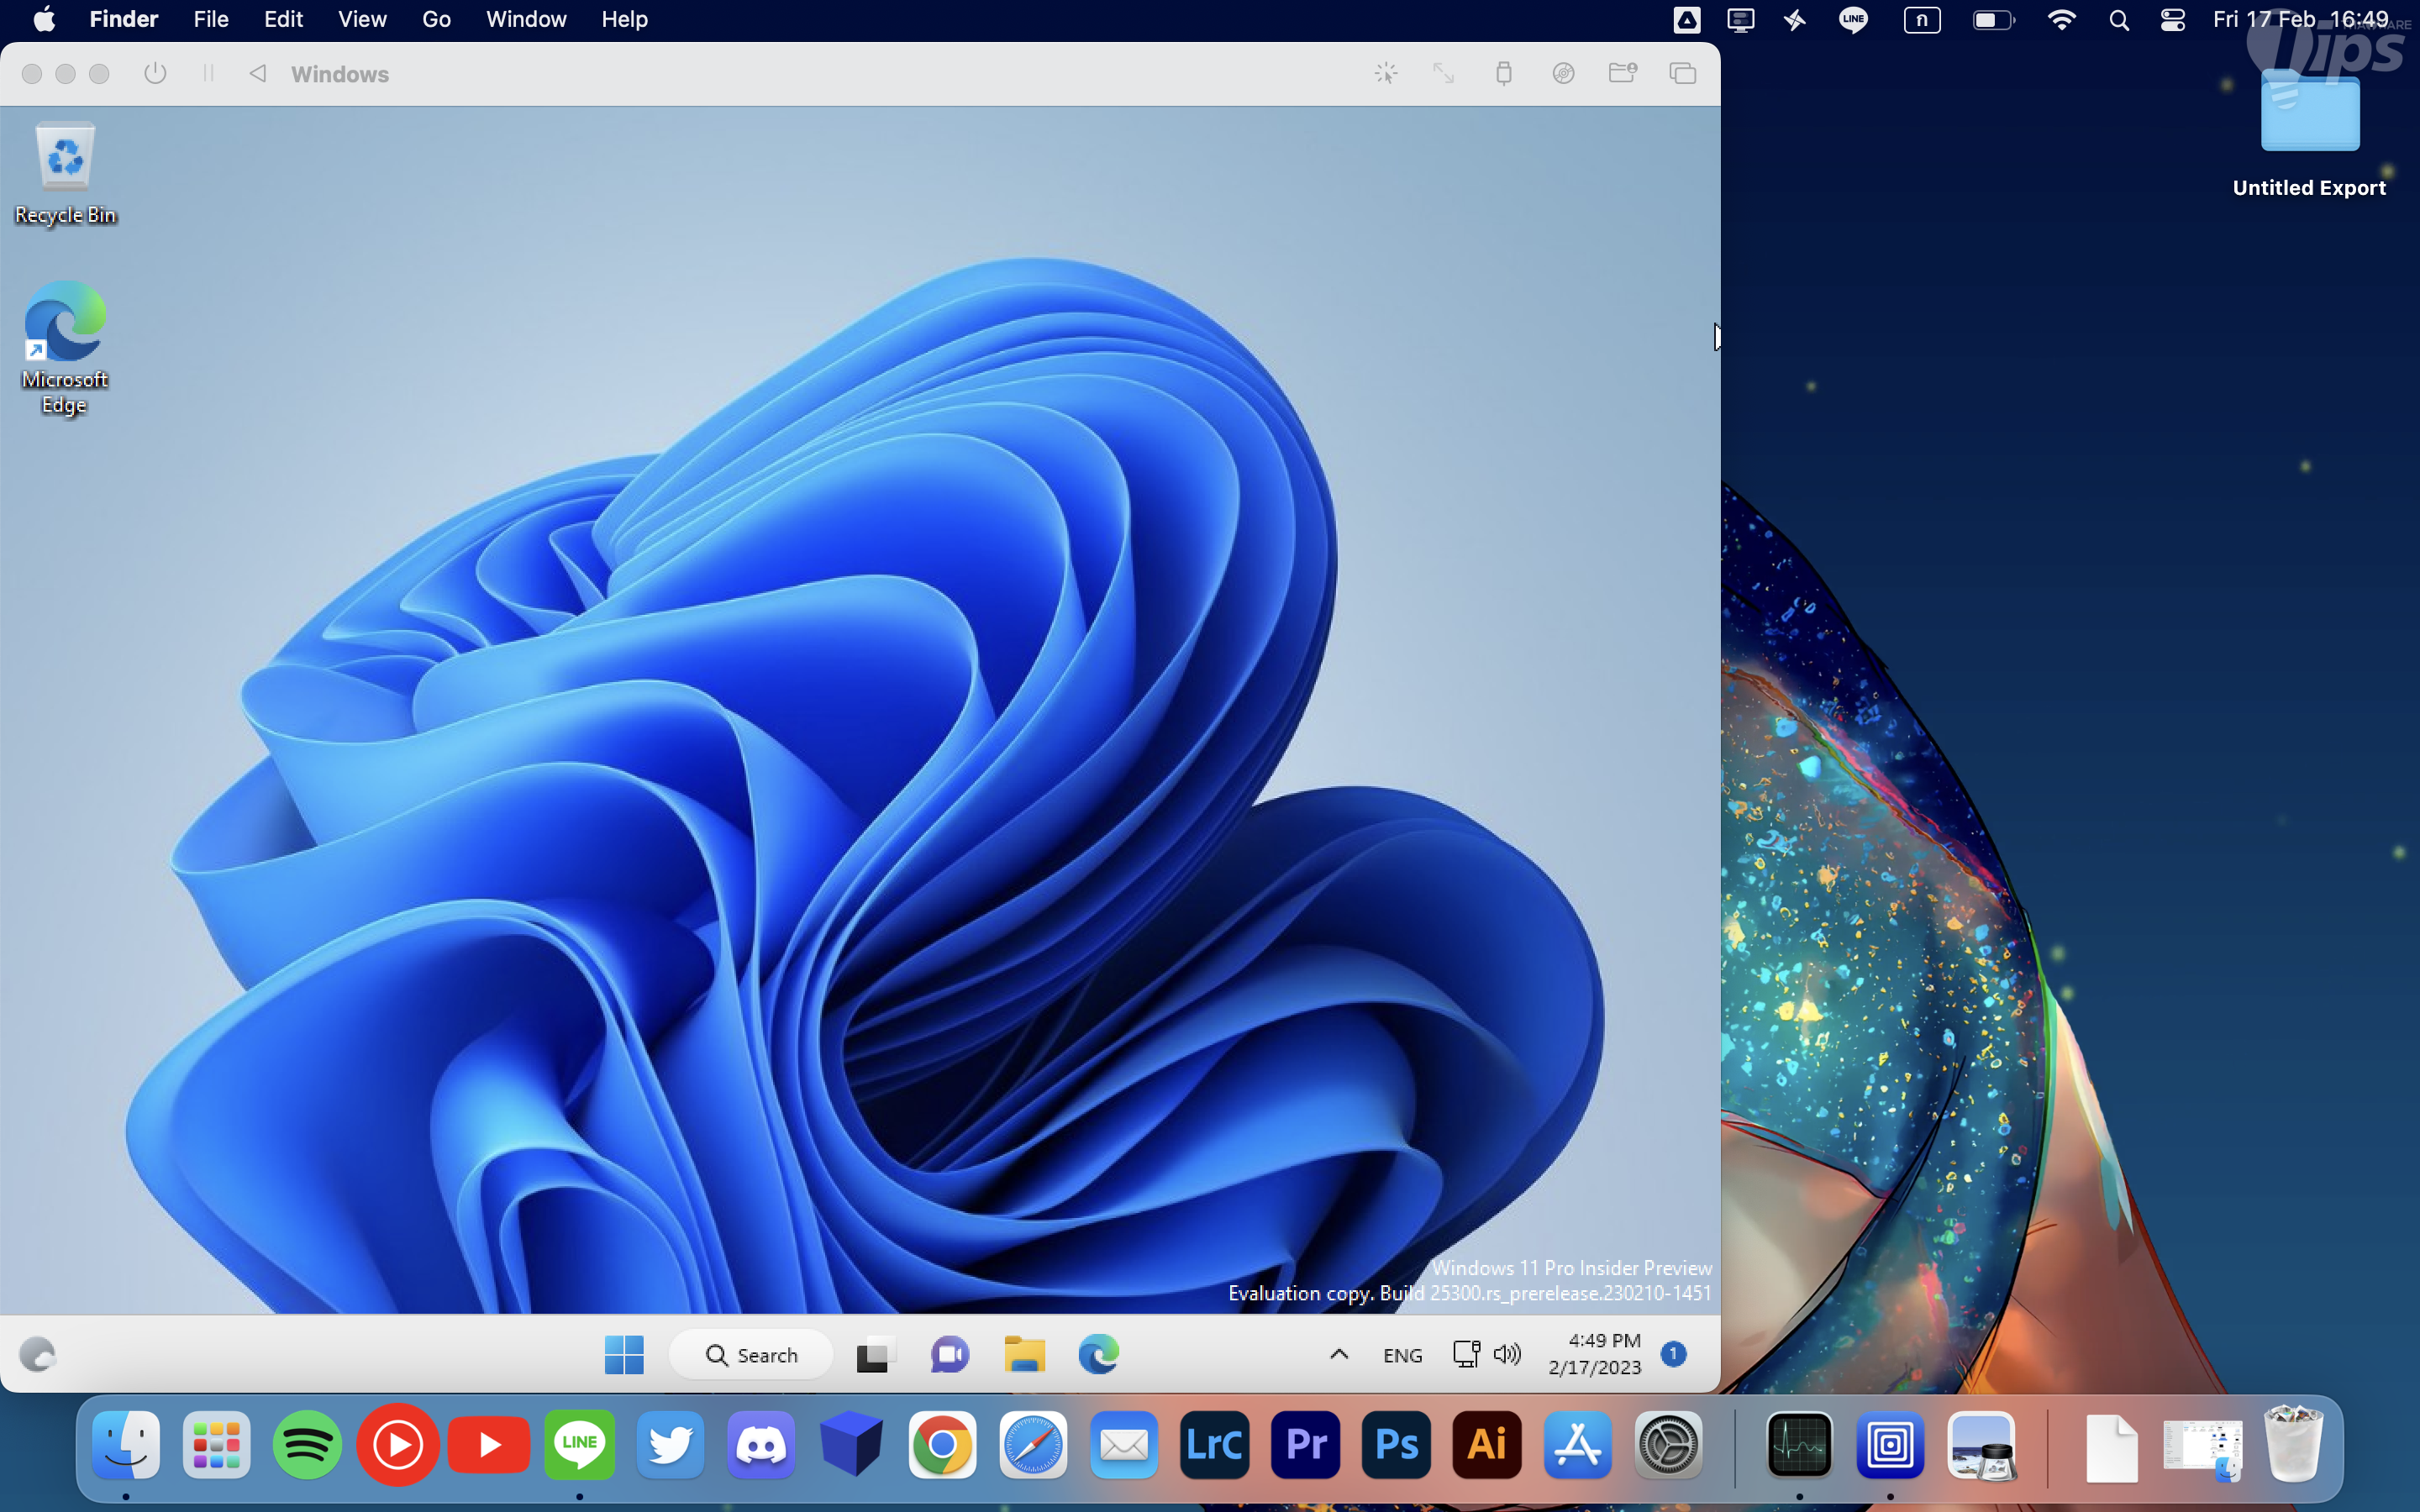Click the Windows taskbar clock and date
Screen dimensions: 2420x1512
(1595, 1354)
